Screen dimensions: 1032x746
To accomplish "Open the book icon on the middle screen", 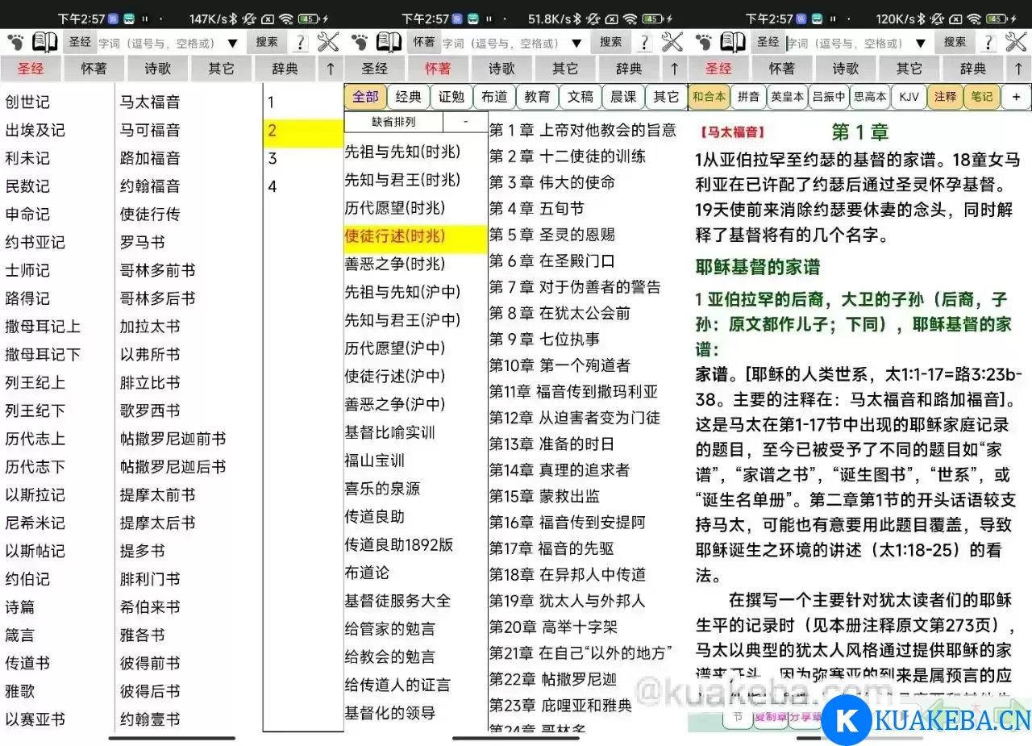I will tap(389, 43).
